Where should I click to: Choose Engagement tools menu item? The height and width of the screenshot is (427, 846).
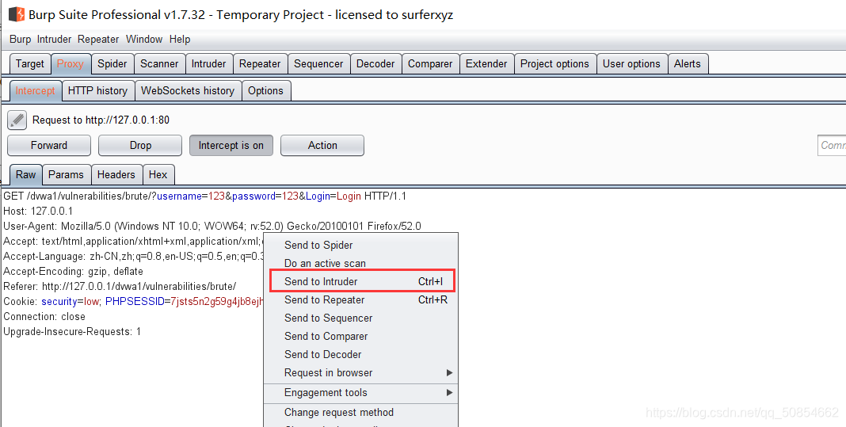click(x=360, y=392)
